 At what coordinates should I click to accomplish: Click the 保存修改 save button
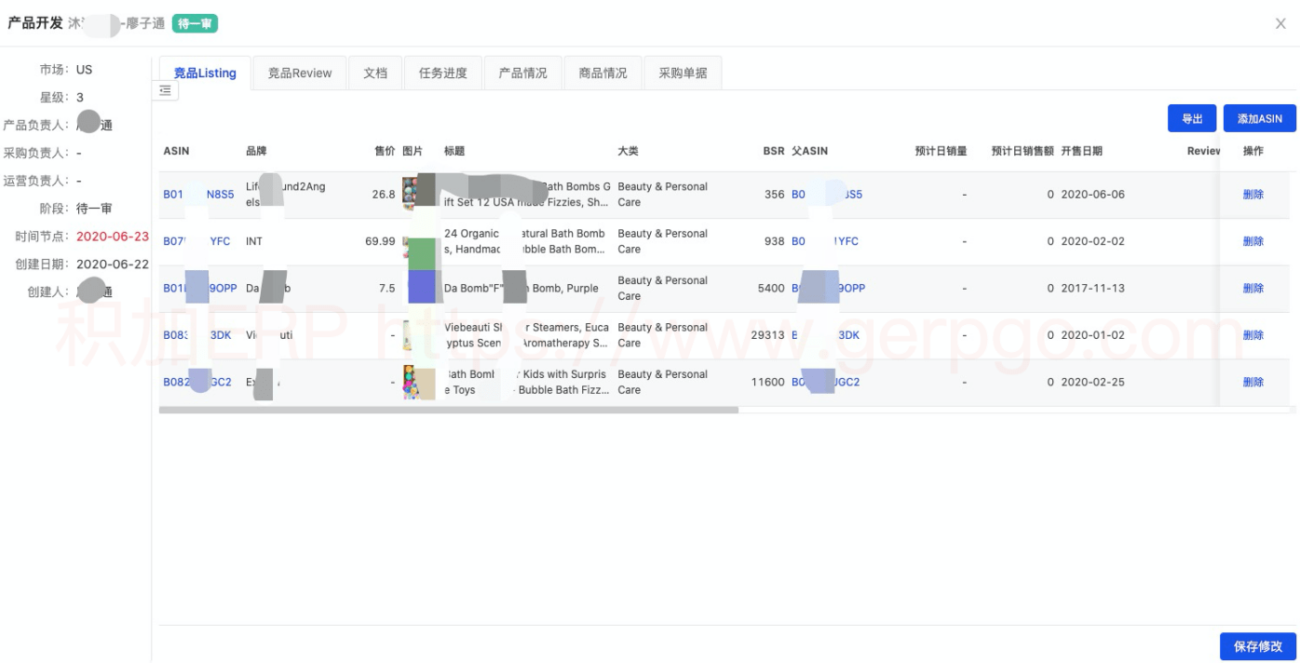pos(1257,645)
